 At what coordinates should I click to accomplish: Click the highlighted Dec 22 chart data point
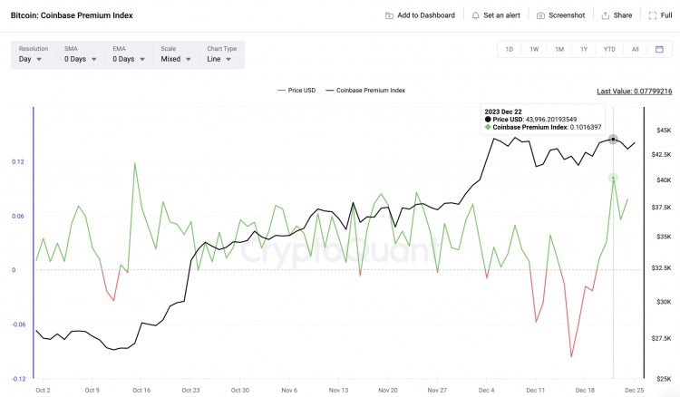613,140
